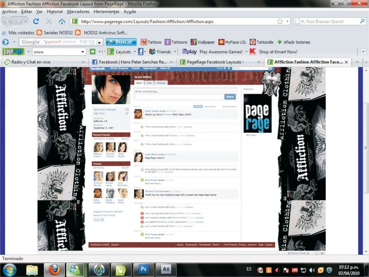Toggle the bookmark star in the address bar

coord(279,21)
